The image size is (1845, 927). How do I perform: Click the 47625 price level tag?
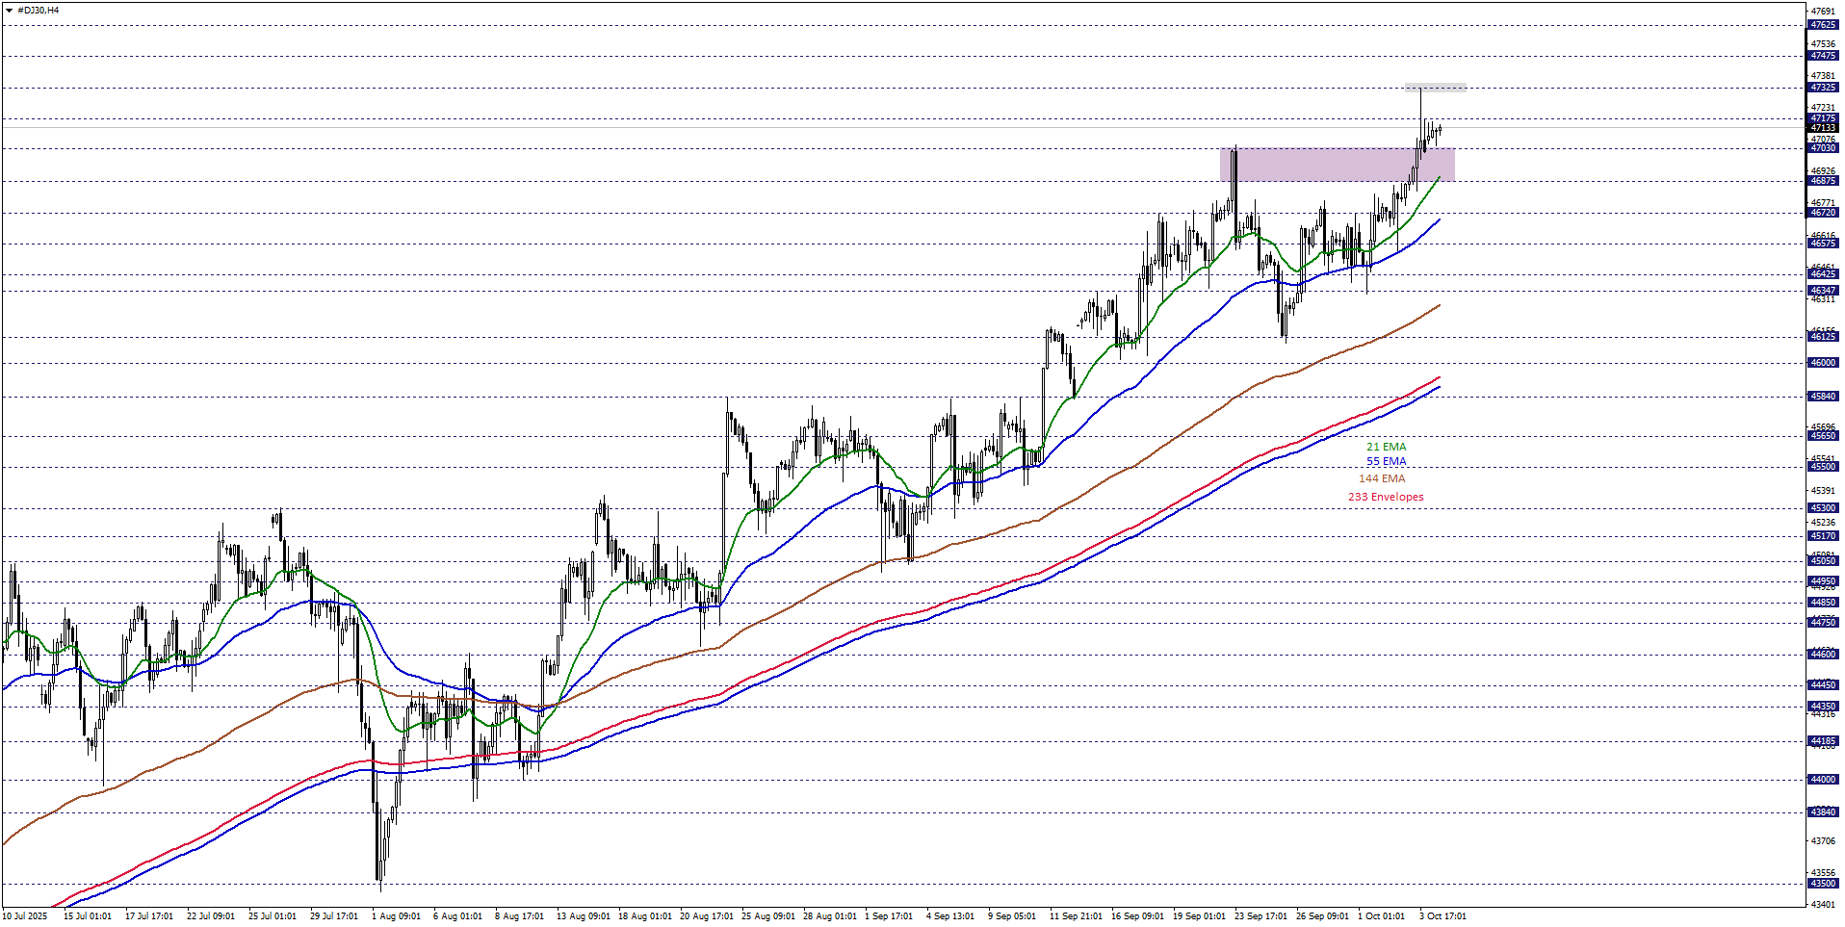1823,25
